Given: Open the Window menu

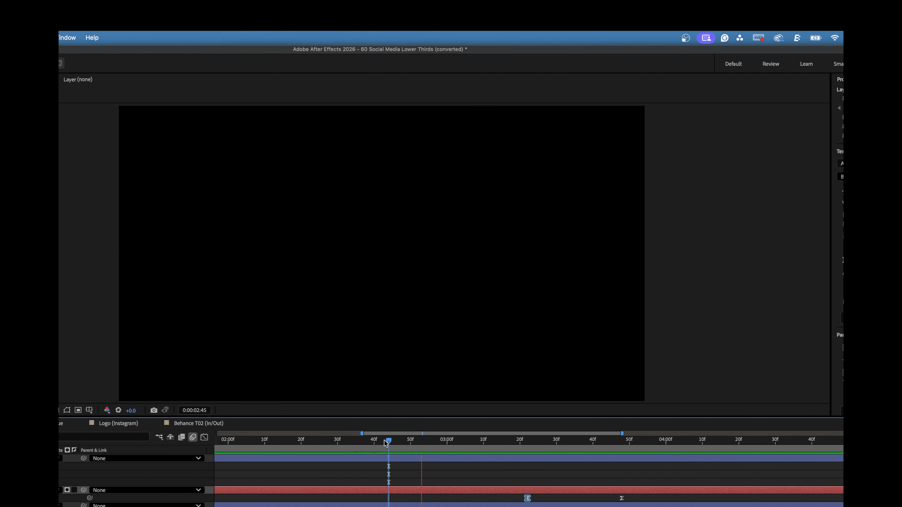Looking at the screenshot, I should [x=67, y=38].
